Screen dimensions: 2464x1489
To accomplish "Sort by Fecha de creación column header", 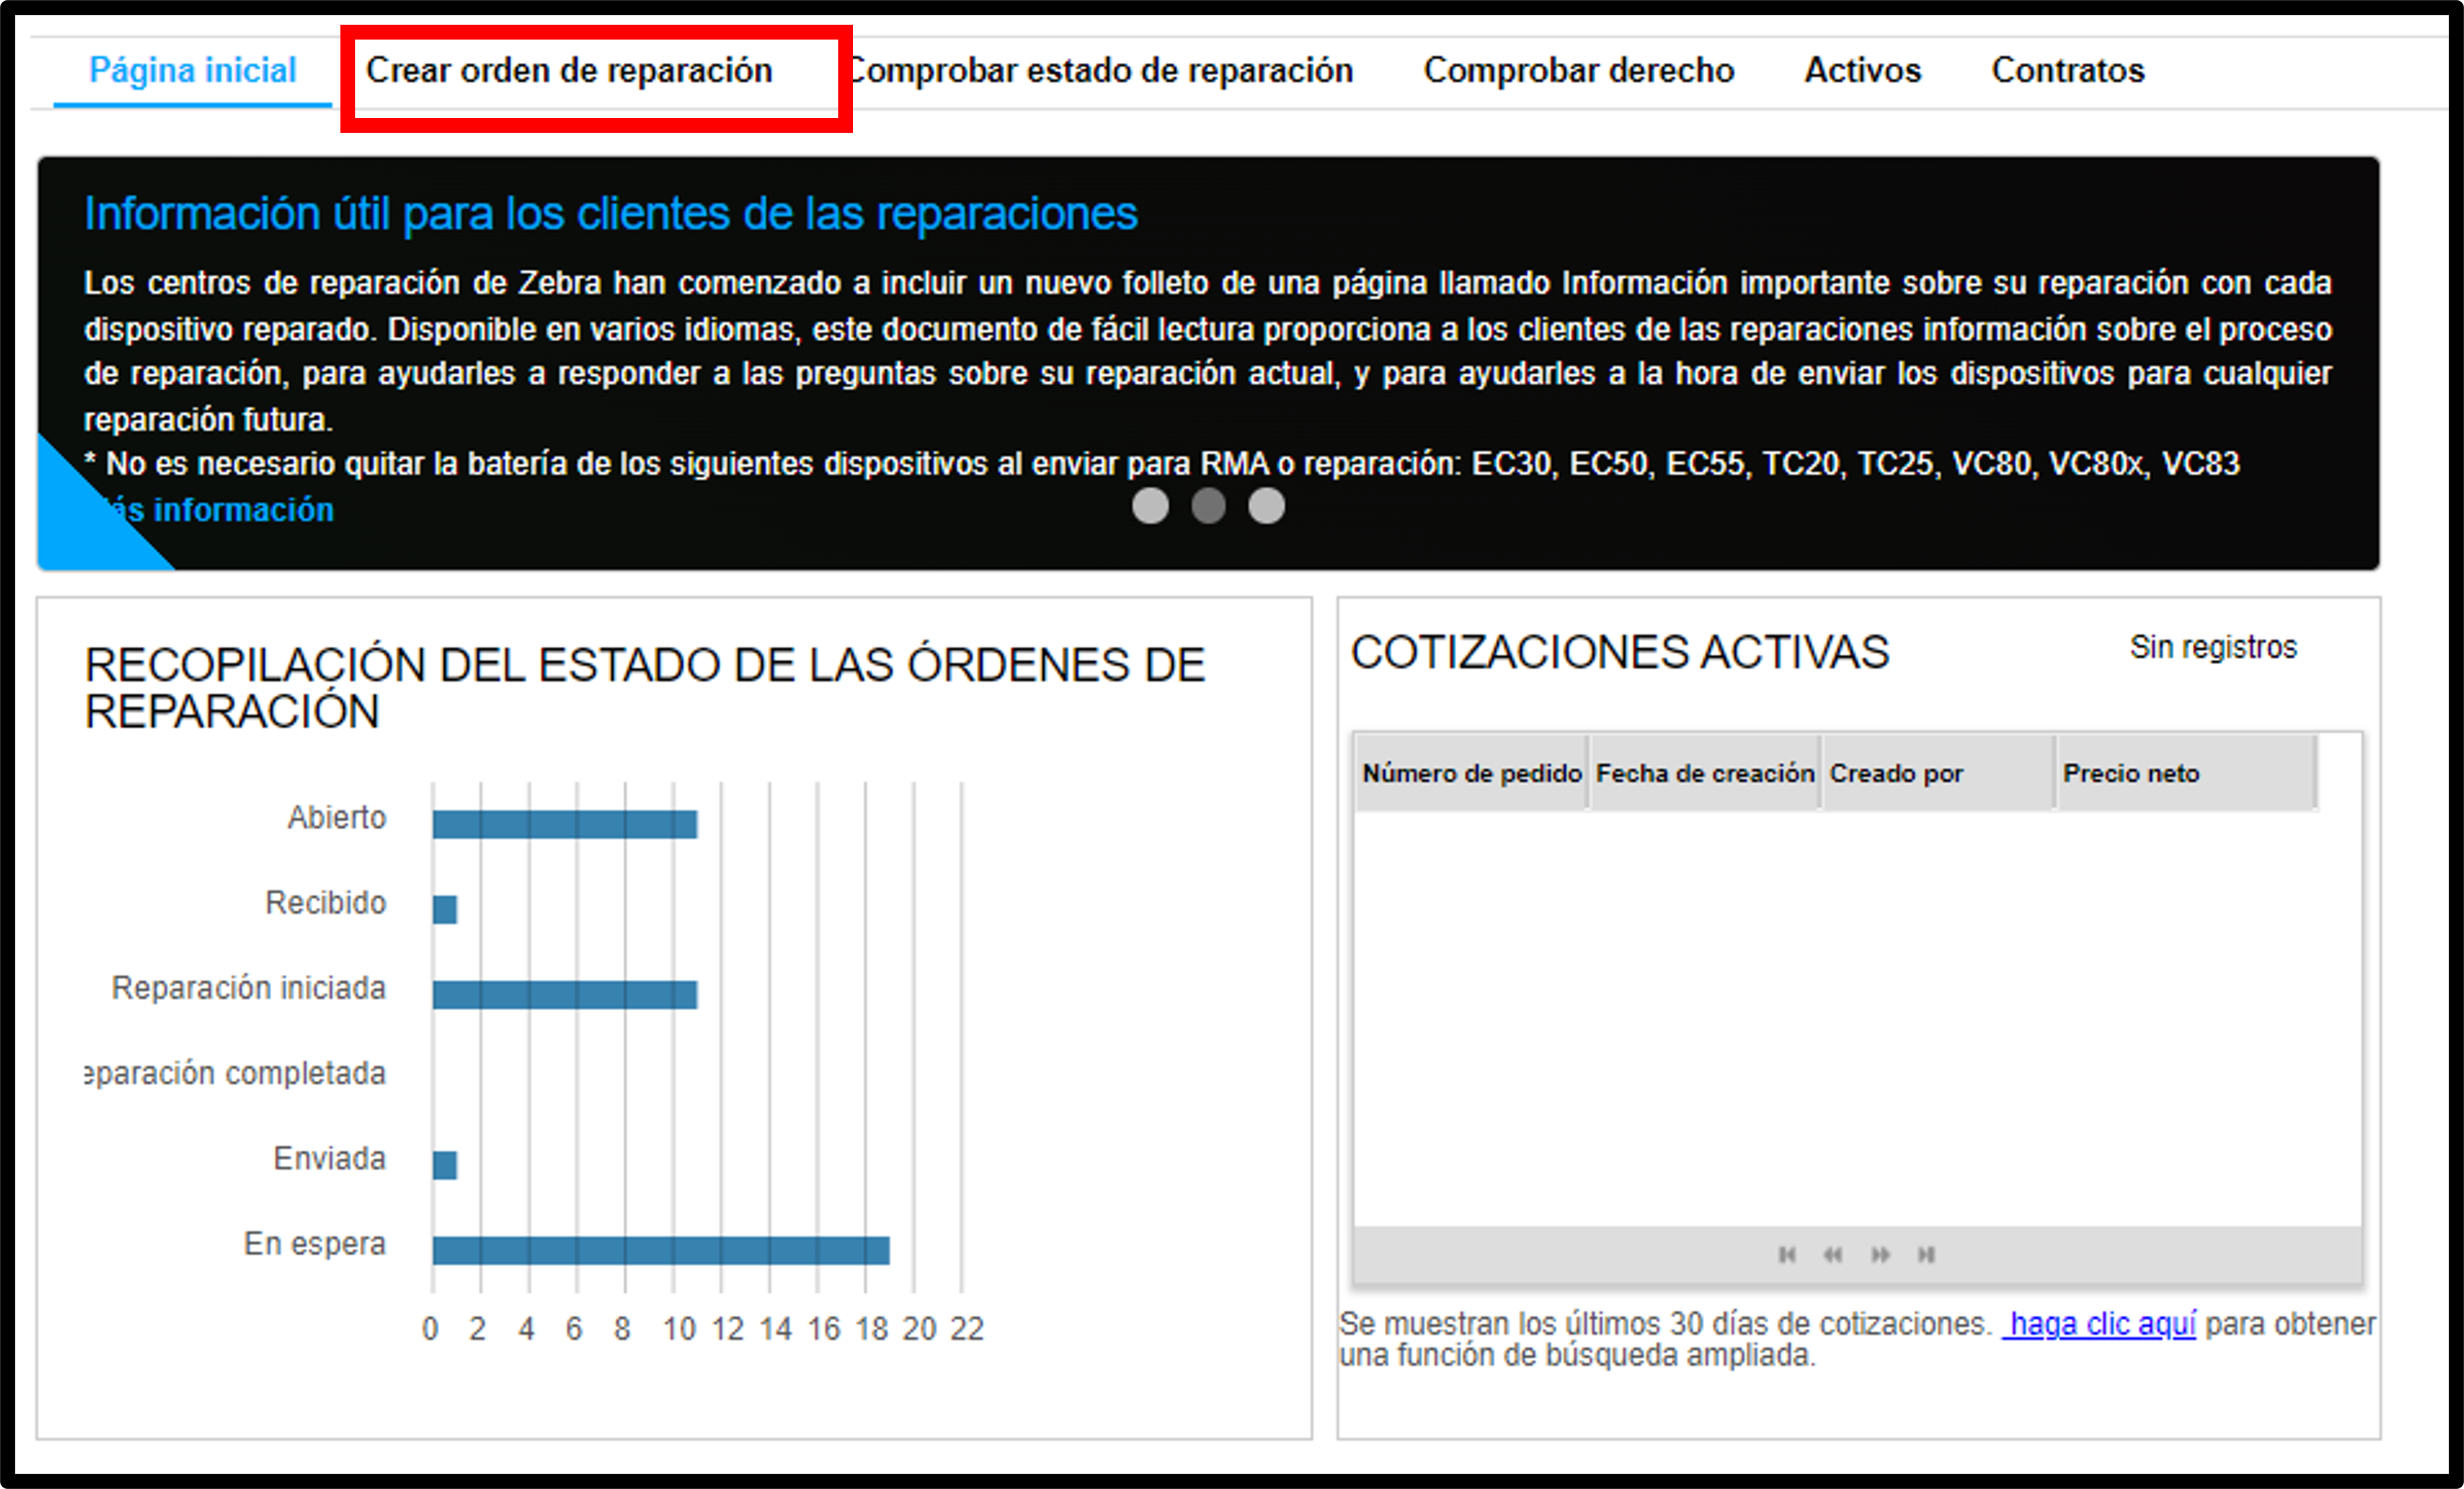I will coord(1705,773).
